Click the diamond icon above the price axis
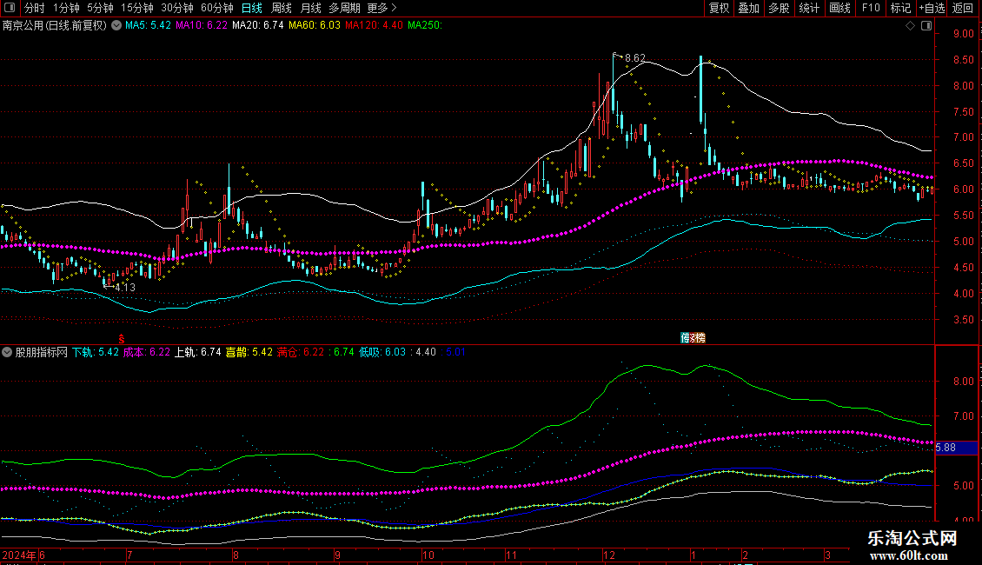982x565 pixels. [x=911, y=26]
